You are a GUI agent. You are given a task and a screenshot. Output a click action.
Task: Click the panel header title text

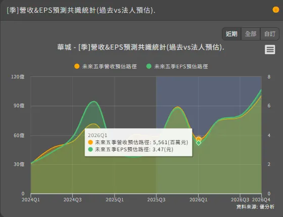click(x=81, y=10)
